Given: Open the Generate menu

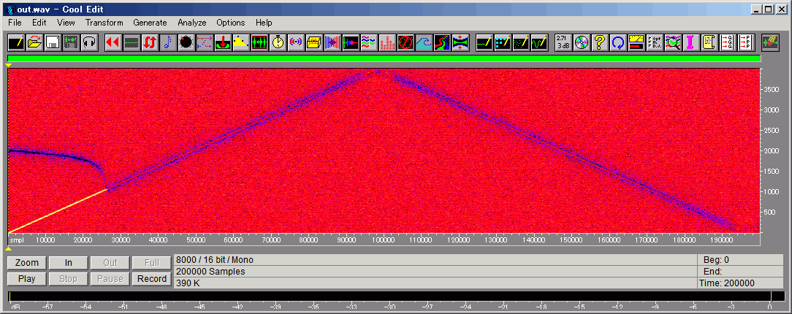Looking at the screenshot, I should point(150,23).
